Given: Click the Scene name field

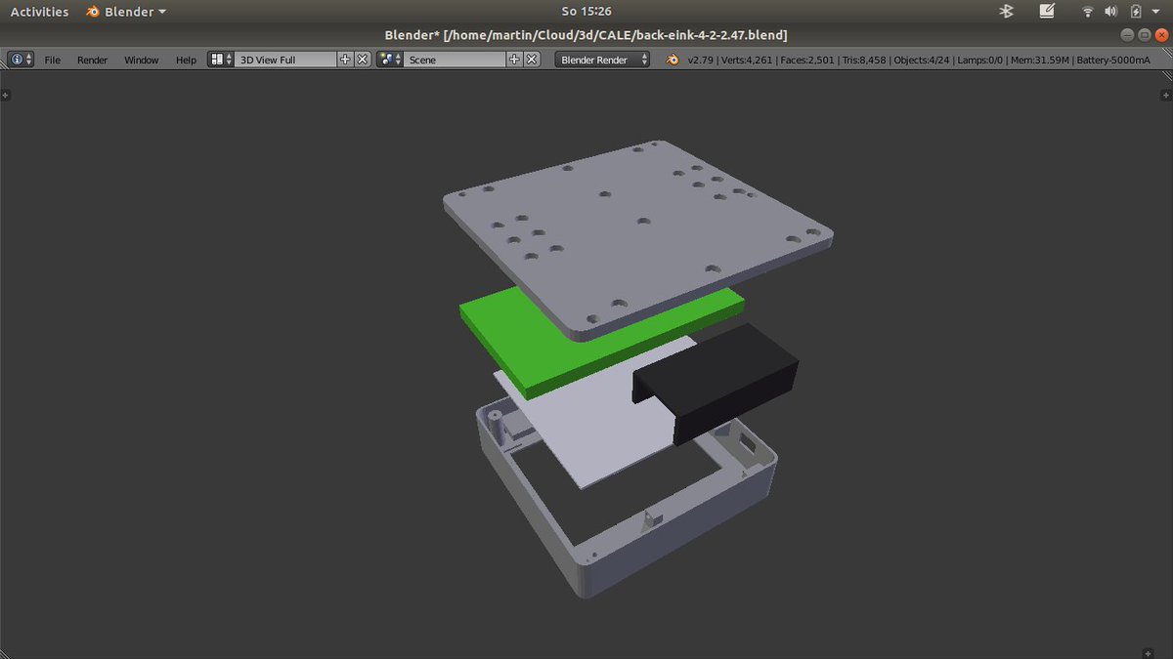Looking at the screenshot, I should (456, 60).
